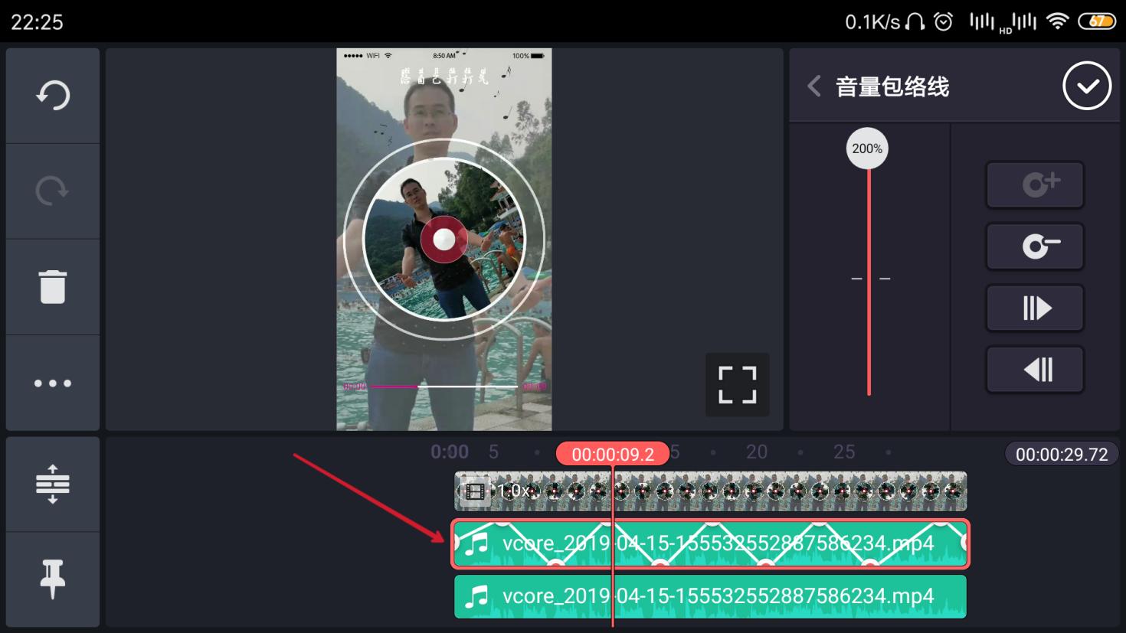Remove the volume keyframe point
The image size is (1126, 633).
[1035, 246]
